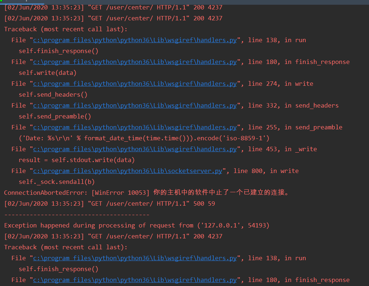The image size is (369, 286).
Task: Click the log line with status 500 59
Action: (x=109, y=204)
